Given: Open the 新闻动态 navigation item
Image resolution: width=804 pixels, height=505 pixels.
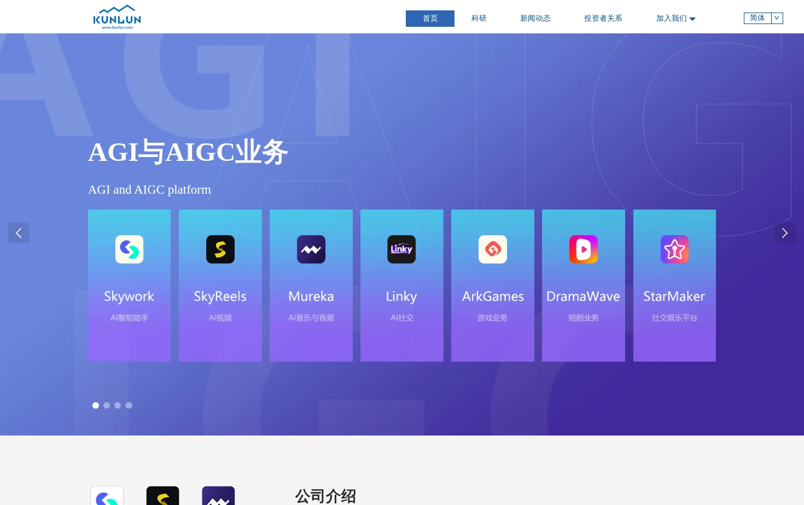Looking at the screenshot, I should pyautogui.click(x=535, y=19).
